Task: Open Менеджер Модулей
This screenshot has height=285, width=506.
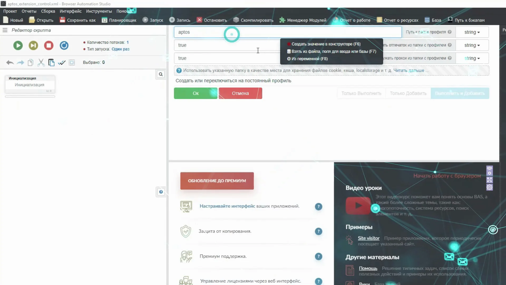Action: click(303, 20)
